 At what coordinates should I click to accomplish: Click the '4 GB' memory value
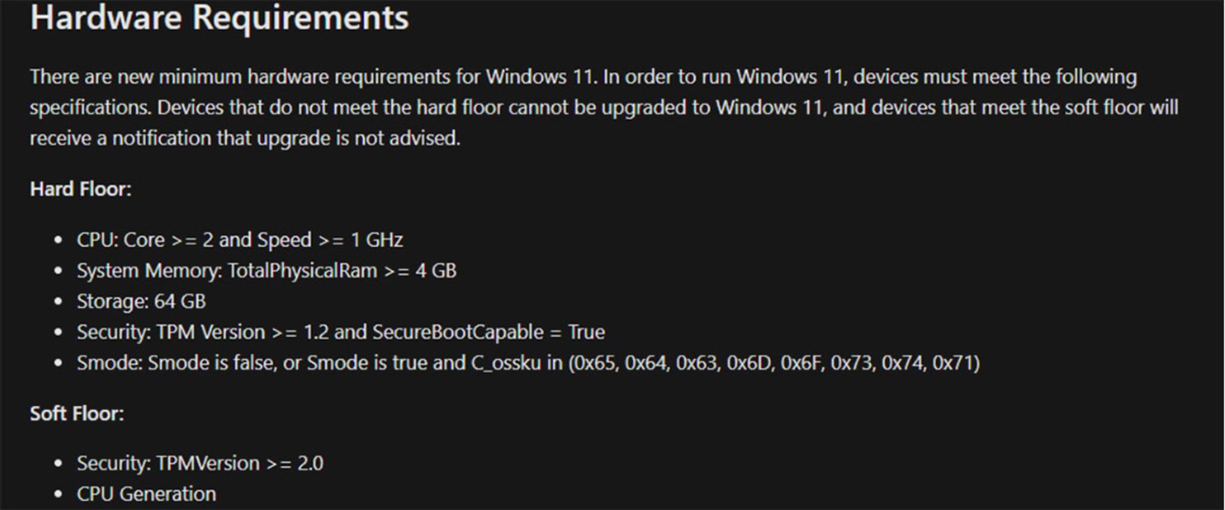[x=436, y=271]
